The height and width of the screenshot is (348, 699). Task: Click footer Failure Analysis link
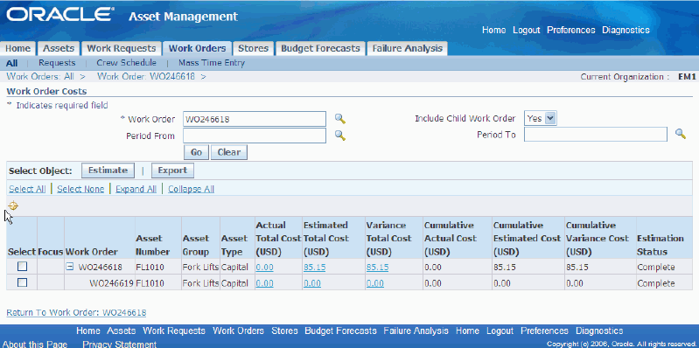416,331
